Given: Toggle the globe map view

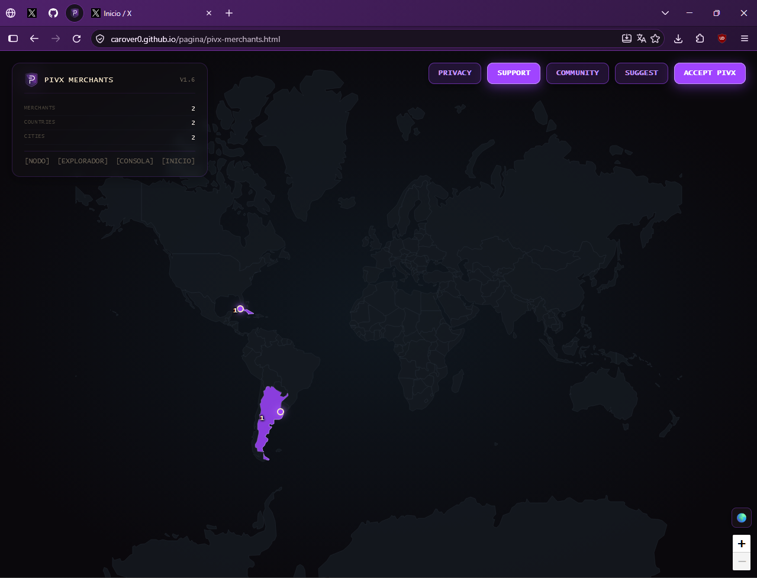Looking at the screenshot, I should point(742,518).
